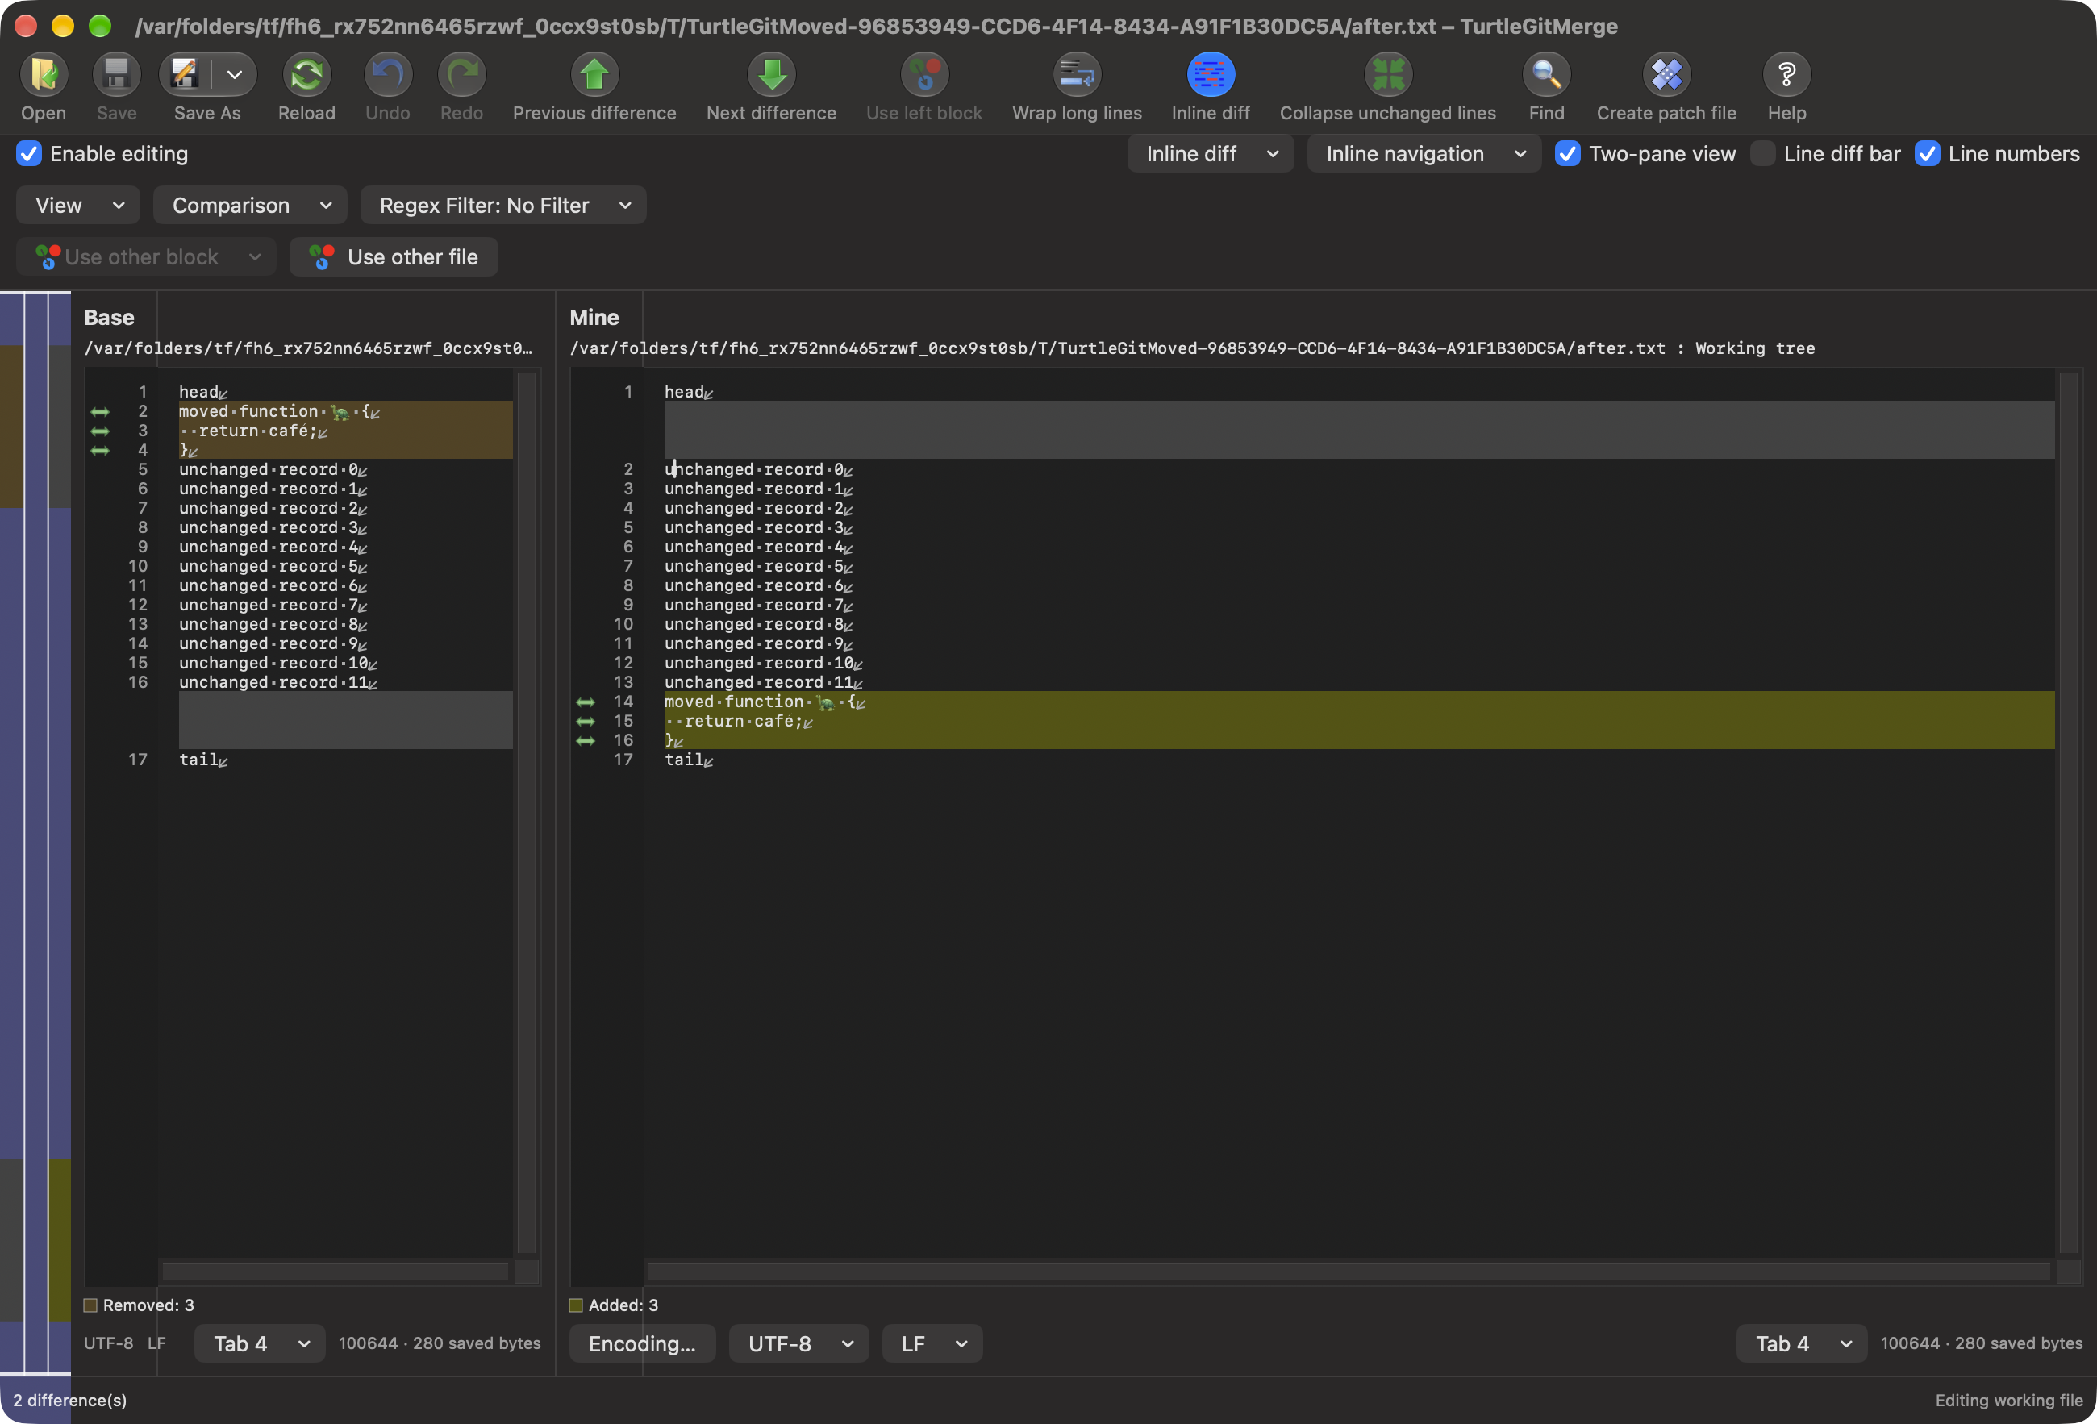The width and height of the screenshot is (2097, 1424).
Task: Click the Encoding... button
Action: point(643,1343)
